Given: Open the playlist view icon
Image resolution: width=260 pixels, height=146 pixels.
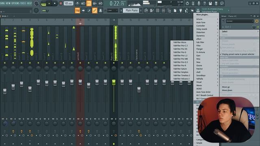Looking at the screenshot, I should coord(146,11).
